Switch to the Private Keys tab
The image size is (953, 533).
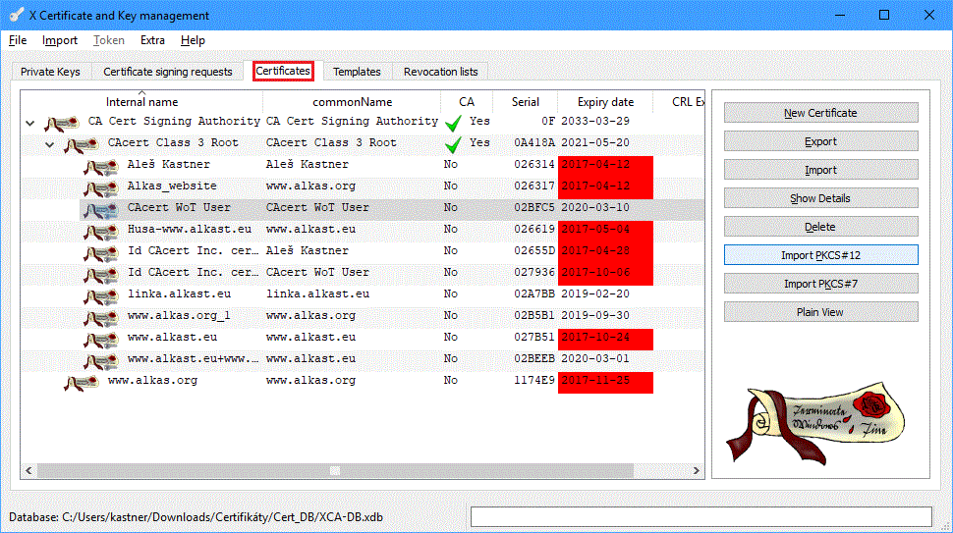[50, 72]
